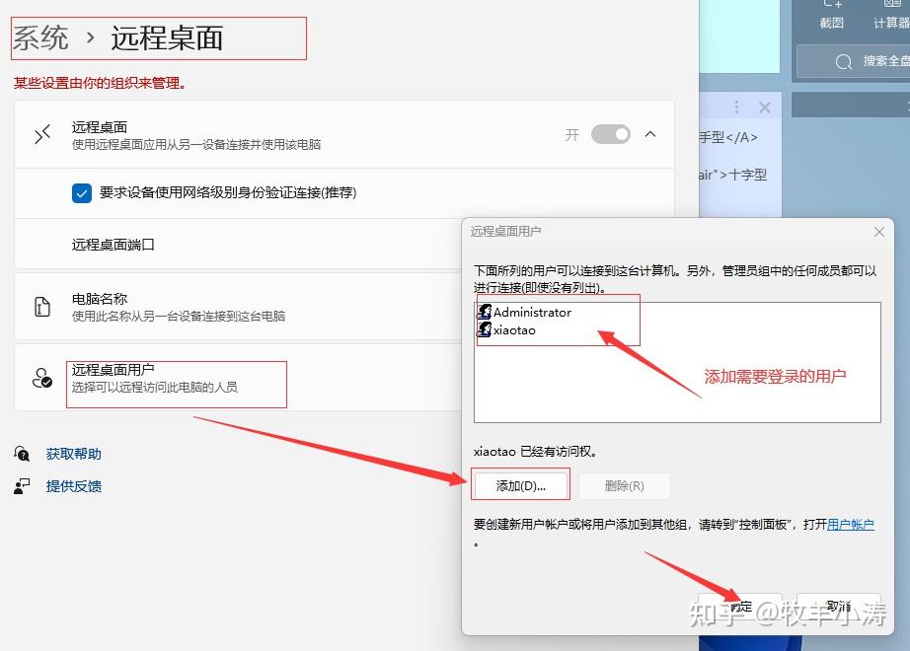Open the 用户帐户 link in the dialog
Screen dimensions: 910x651
coord(851,524)
